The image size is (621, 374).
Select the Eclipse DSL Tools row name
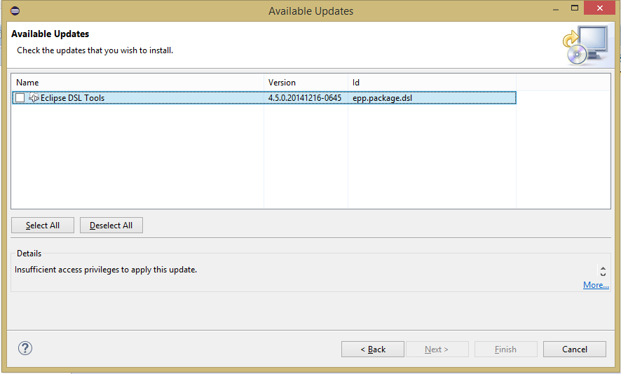pos(72,98)
